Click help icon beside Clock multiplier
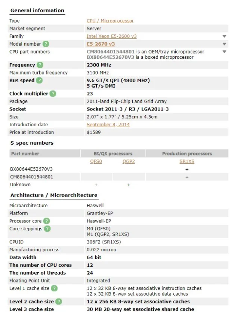 pyautogui.click(x=53, y=94)
